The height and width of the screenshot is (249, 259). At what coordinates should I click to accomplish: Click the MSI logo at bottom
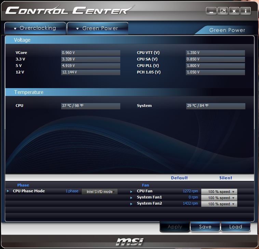[x=129, y=241]
